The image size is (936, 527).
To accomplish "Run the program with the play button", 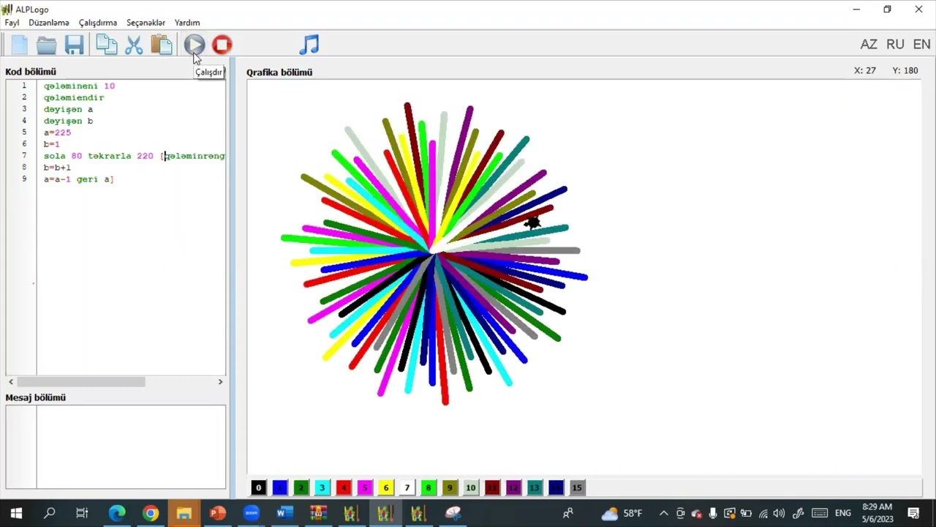I will click(x=194, y=45).
